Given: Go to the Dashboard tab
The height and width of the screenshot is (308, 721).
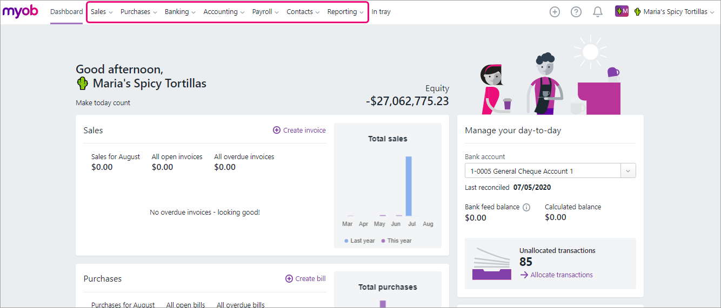Looking at the screenshot, I should pyautogui.click(x=66, y=12).
